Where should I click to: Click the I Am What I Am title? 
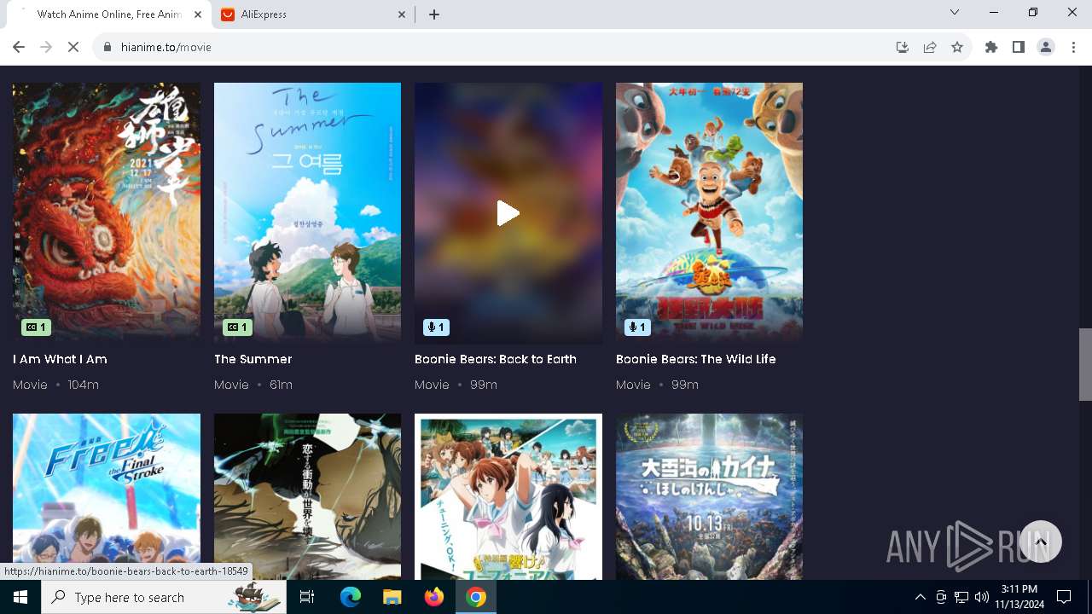point(60,359)
